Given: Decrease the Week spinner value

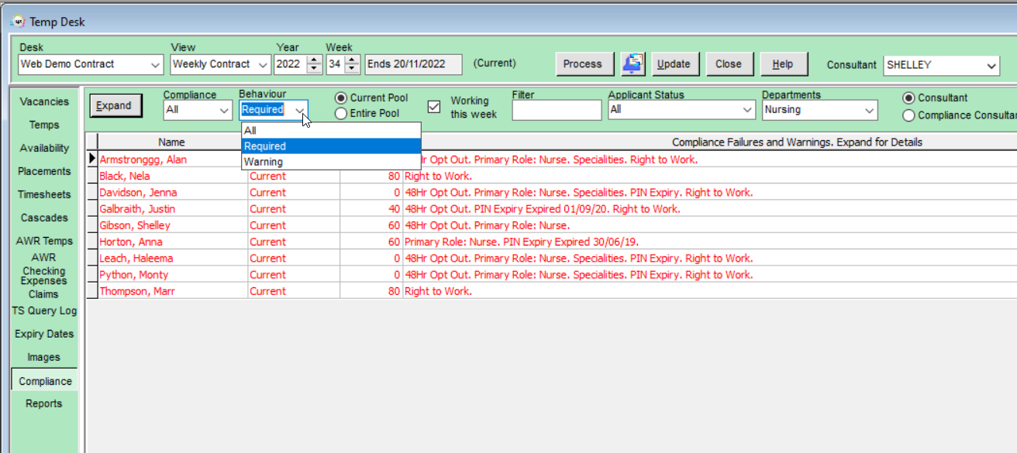Looking at the screenshot, I should point(353,69).
